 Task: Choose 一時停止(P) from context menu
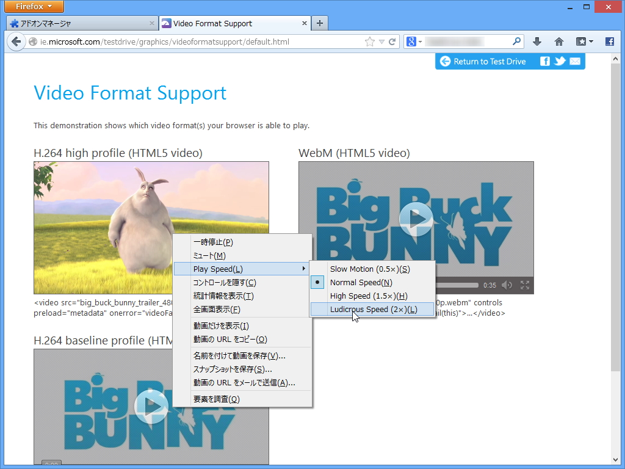(242, 242)
